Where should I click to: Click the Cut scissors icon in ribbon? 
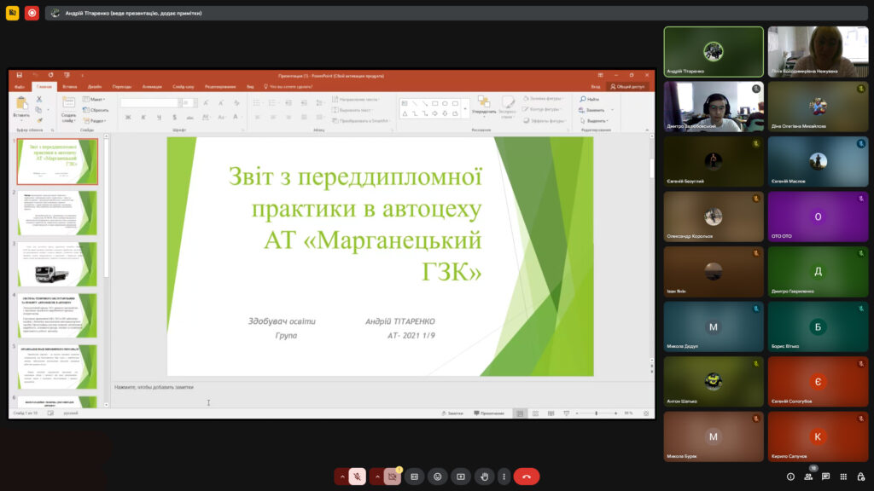[39, 99]
